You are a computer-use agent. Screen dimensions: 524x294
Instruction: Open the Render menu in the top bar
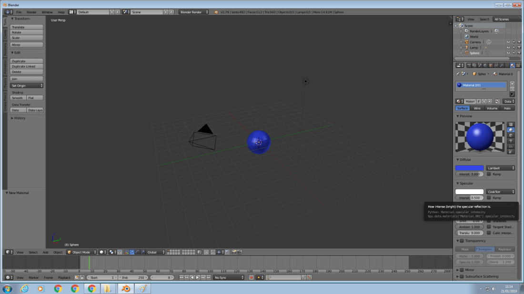tap(30, 12)
